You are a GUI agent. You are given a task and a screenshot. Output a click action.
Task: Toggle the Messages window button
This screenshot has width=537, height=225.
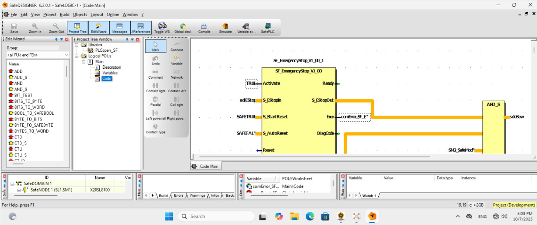pos(120,28)
